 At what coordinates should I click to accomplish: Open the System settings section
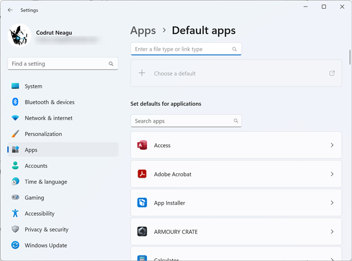point(33,86)
